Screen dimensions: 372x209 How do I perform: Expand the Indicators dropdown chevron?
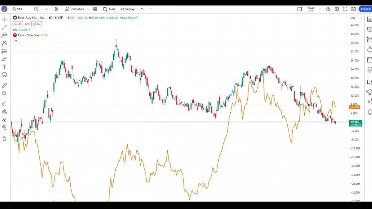[x=88, y=9]
